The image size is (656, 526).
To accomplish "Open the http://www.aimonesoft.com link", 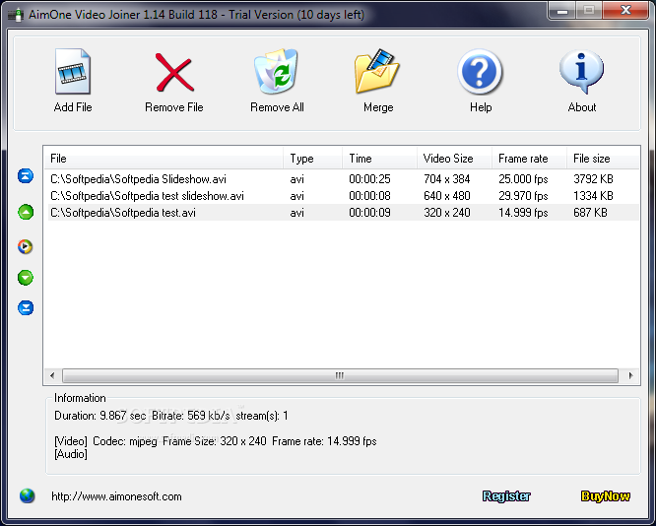I will click(x=116, y=496).
